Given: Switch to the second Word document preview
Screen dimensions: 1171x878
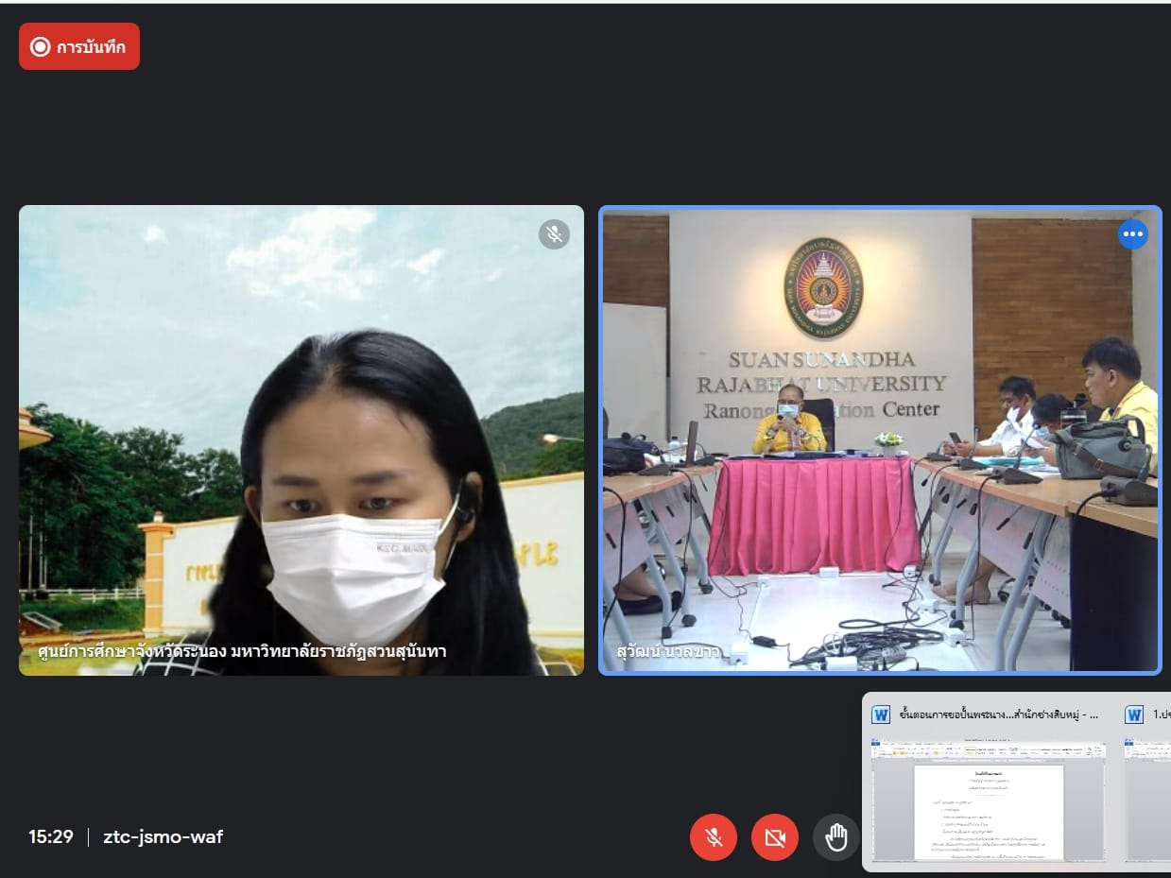Looking at the screenshot, I should pos(1147,799).
